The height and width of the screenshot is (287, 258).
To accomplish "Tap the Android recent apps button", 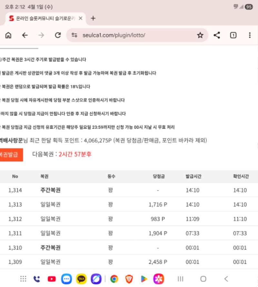I will [181, 279].
